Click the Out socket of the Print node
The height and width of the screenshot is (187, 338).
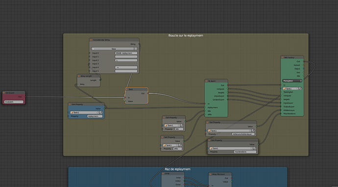click(148, 93)
